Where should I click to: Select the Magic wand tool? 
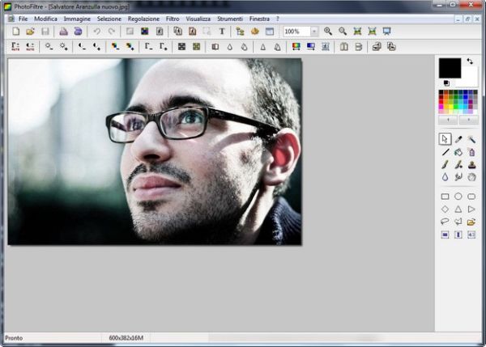(471, 139)
